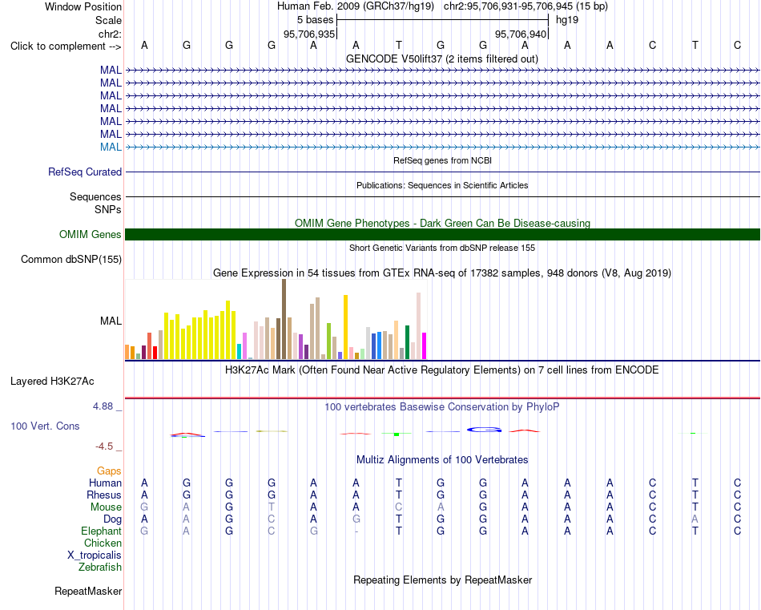Open the 100 Vert. Cons track label
Image resolution: width=761 pixels, height=610 pixels.
tap(45, 426)
